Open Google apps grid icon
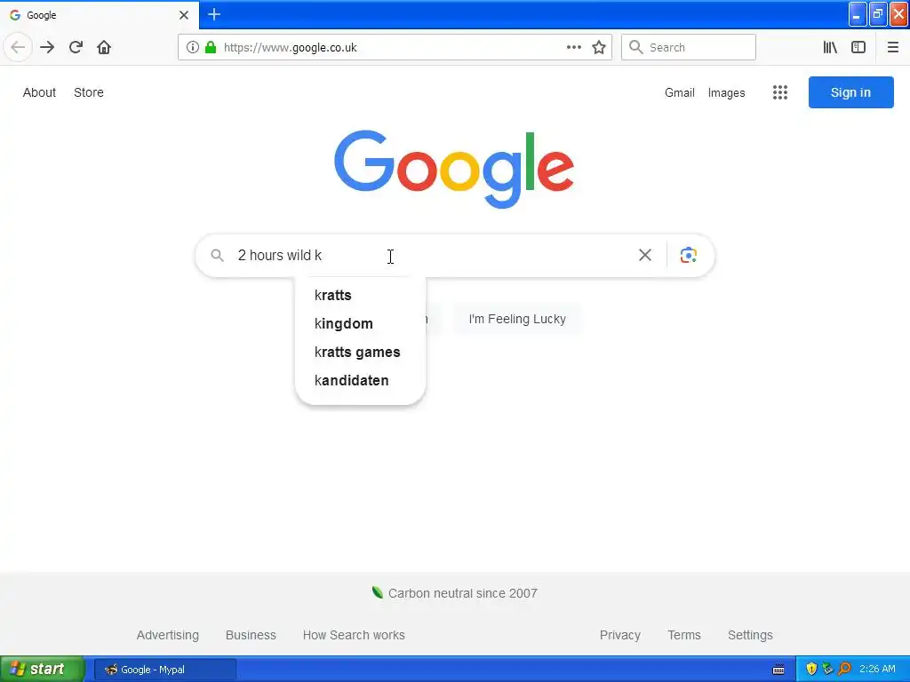This screenshot has height=682, width=910. pyautogui.click(x=780, y=92)
